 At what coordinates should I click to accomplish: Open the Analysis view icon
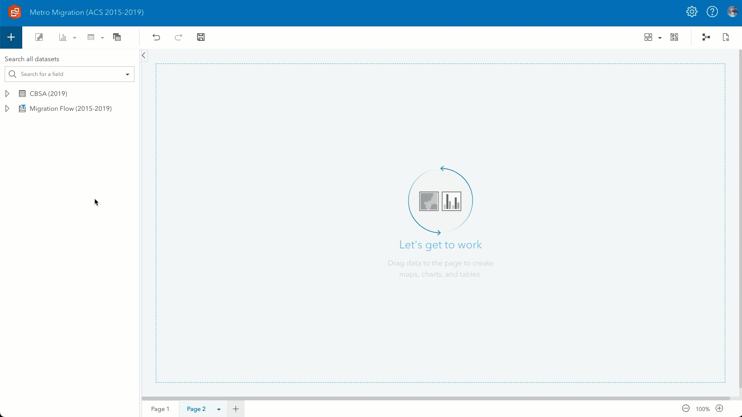(706, 37)
